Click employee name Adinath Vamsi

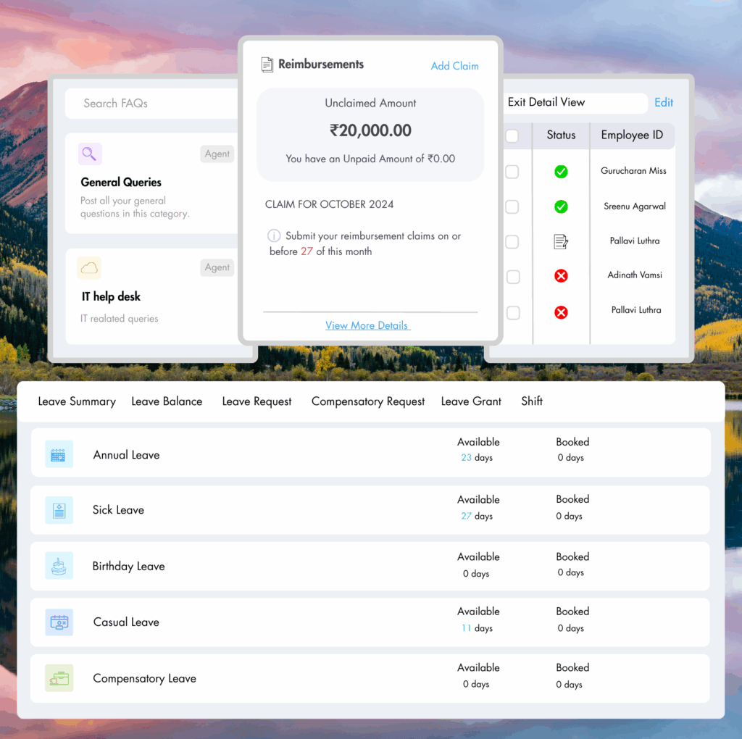[x=635, y=275]
